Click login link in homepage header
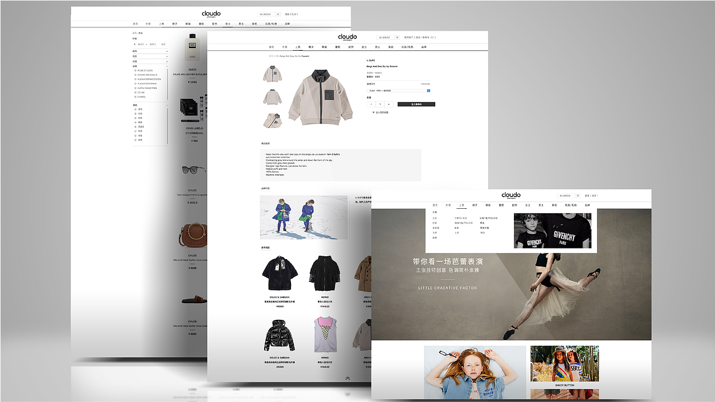Image resolution: width=715 pixels, height=402 pixels. pyautogui.click(x=588, y=195)
